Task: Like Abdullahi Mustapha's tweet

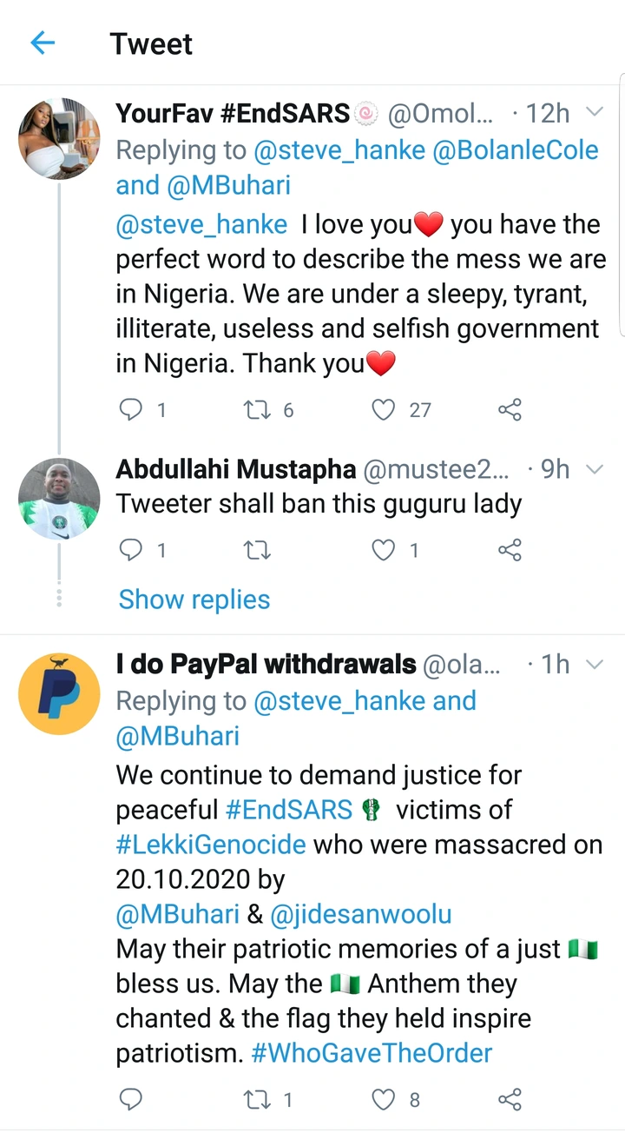Action: [x=383, y=549]
